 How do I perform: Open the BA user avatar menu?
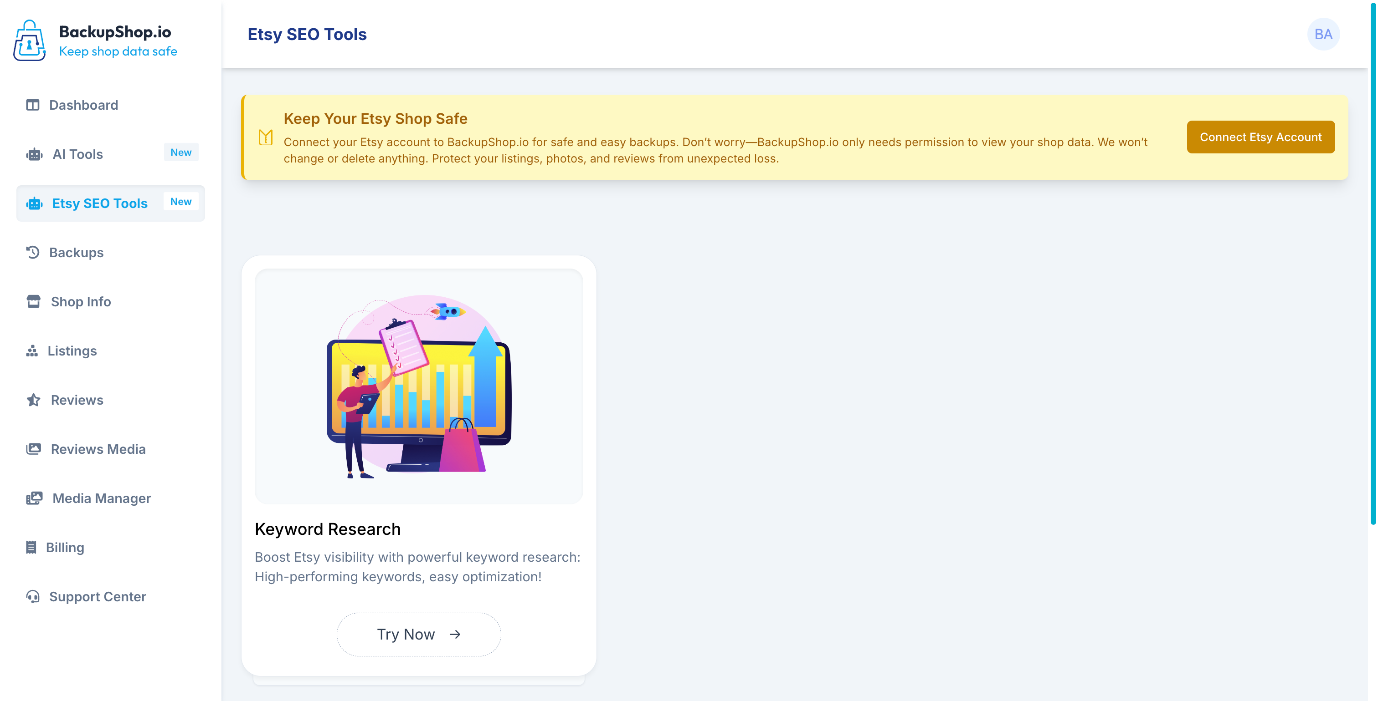click(x=1323, y=34)
